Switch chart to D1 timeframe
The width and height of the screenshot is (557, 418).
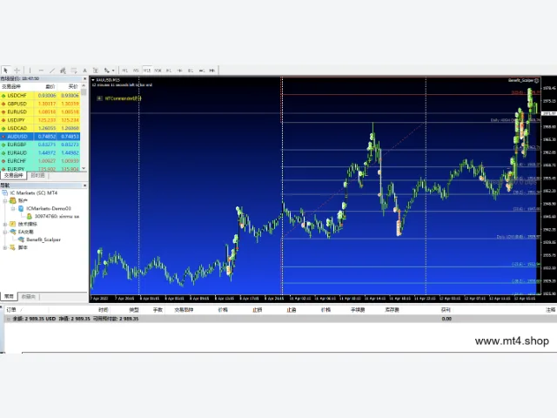191,71
